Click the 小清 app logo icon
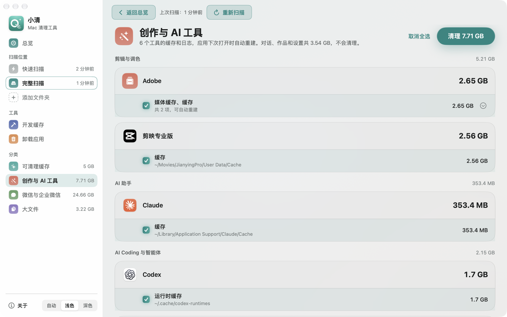 point(16,24)
